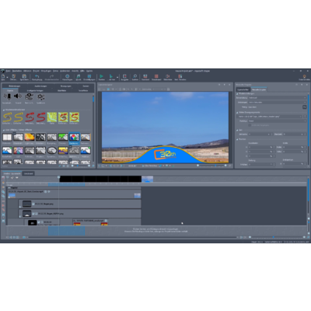Open the Überblendung dropdown in properties panel

(277, 98)
